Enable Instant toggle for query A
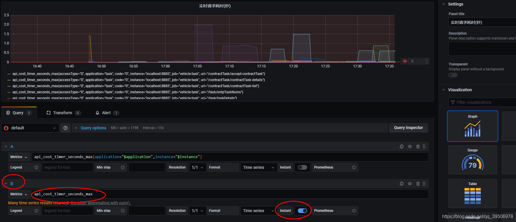The image size is (516, 222). (303, 167)
